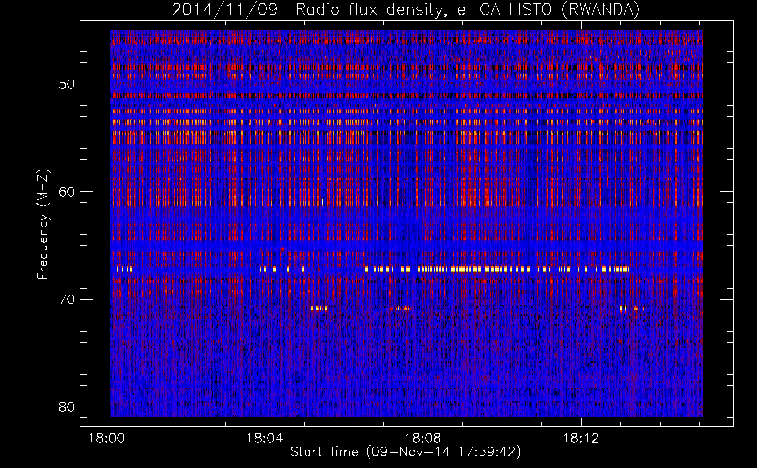Click the '18:08' time tick label
Viewport: 757px width, 468px height.
pyautogui.click(x=423, y=439)
